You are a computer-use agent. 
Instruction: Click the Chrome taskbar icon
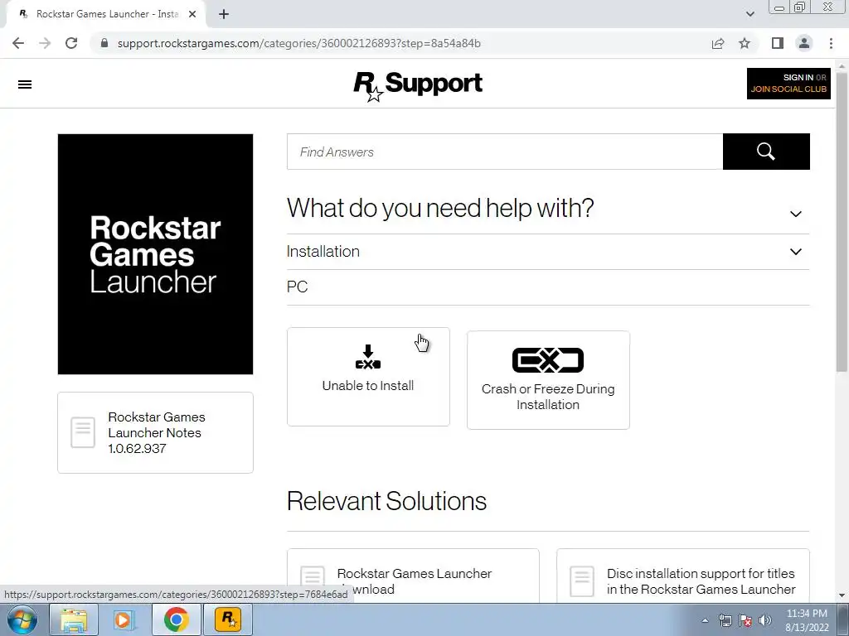176,619
